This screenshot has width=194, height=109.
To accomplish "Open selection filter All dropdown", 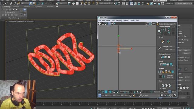I will (x=25, y=3).
